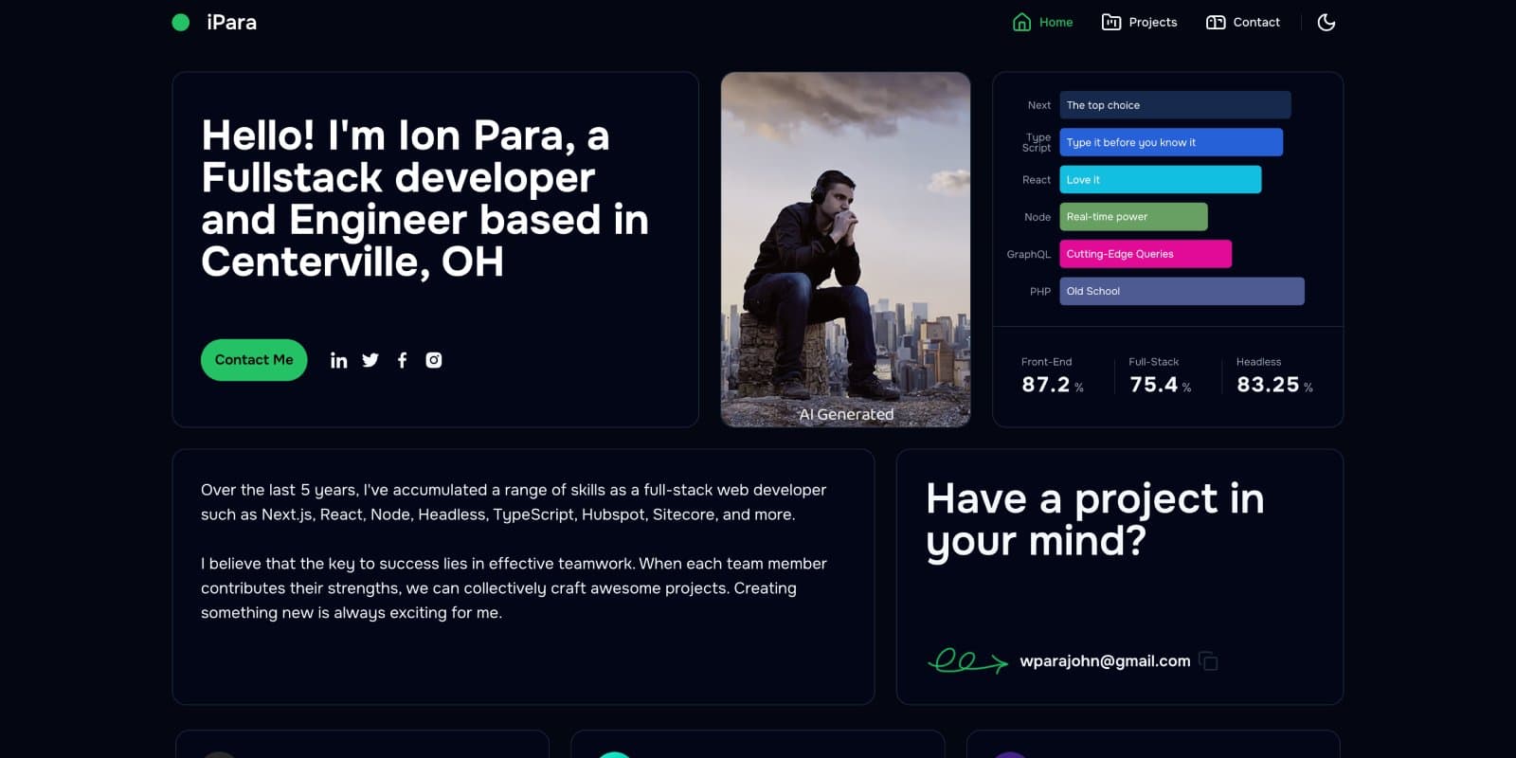Open the LinkedIn profile icon
The height and width of the screenshot is (758, 1516).
(x=338, y=360)
